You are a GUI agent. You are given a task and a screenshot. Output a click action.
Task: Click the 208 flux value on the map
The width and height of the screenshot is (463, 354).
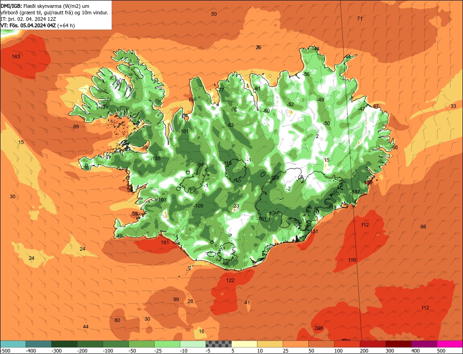click(x=319, y=328)
